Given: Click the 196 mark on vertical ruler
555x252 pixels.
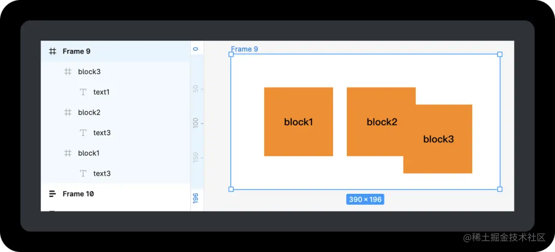Looking at the screenshot, I should point(196,198).
